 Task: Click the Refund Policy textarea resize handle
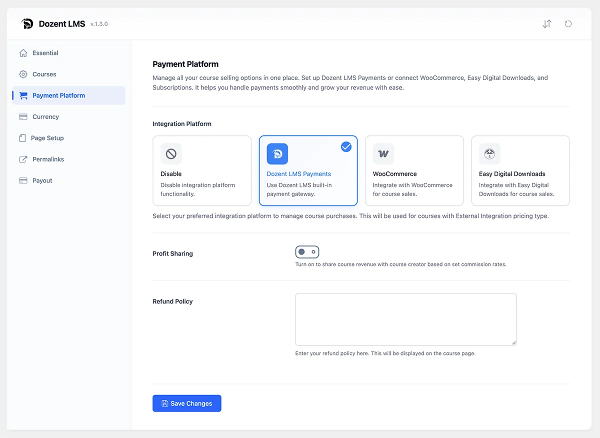[513, 342]
